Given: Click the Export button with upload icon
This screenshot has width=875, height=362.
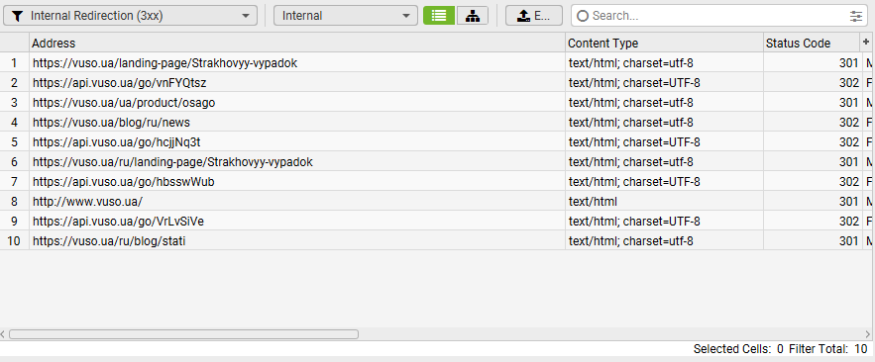Looking at the screenshot, I should [x=533, y=16].
